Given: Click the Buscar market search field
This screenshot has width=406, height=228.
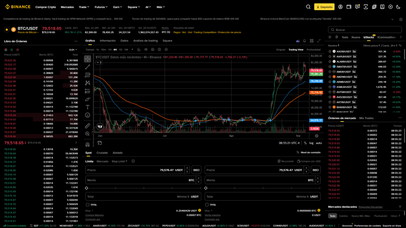Looking at the screenshot, I should (x=365, y=30).
